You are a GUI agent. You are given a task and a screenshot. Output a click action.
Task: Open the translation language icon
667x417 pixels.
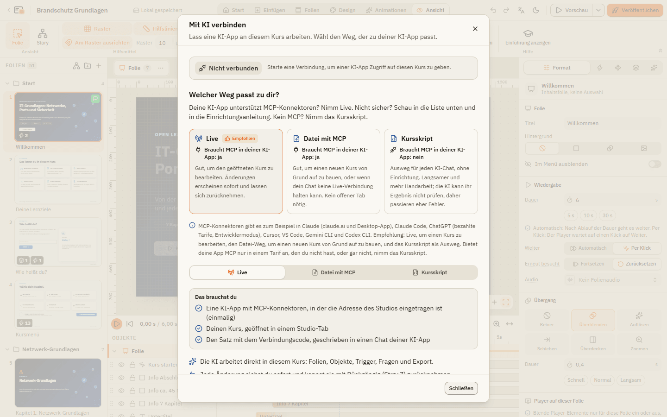[x=521, y=10]
